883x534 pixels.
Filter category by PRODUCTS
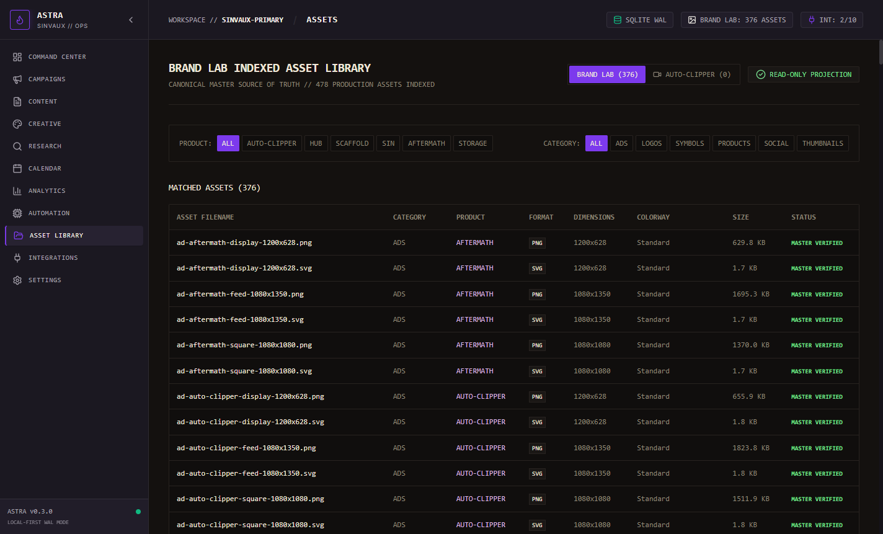734,143
